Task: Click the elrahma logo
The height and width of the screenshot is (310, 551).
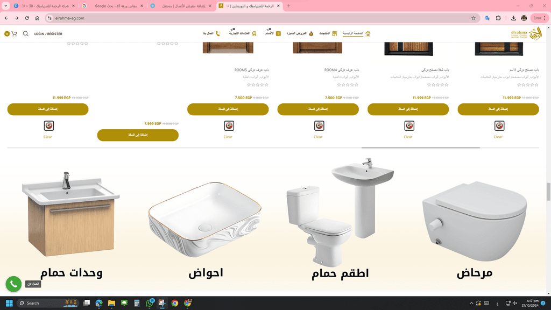Action: click(x=526, y=34)
